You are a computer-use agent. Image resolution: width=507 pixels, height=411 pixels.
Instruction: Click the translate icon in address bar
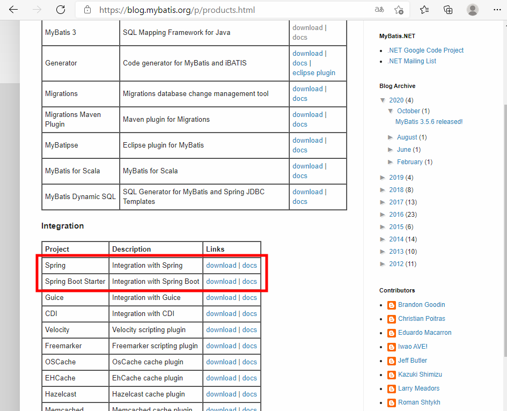click(379, 10)
